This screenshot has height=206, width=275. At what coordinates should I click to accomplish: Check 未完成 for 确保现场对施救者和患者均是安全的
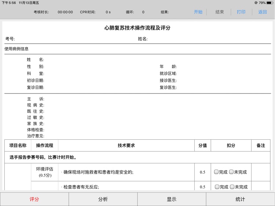231,172
